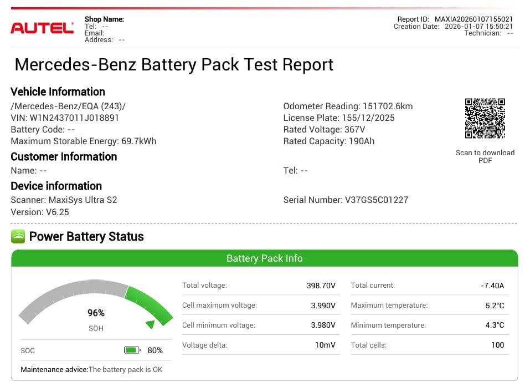Click the QR code to download PDF
530x387 pixels.
point(485,118)
